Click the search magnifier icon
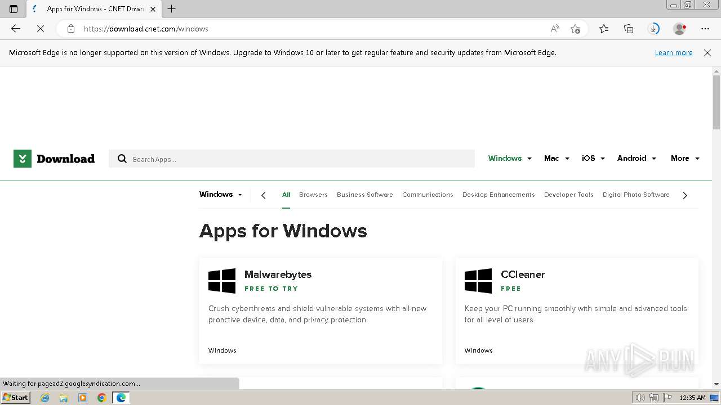The image size is (721, 405). (122, 159)
